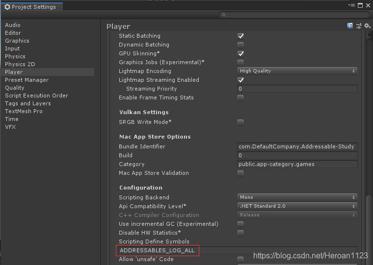Open the Project Settings window options menu
Viewport: 373px width, 265px height.
click(x=351, y=5)
